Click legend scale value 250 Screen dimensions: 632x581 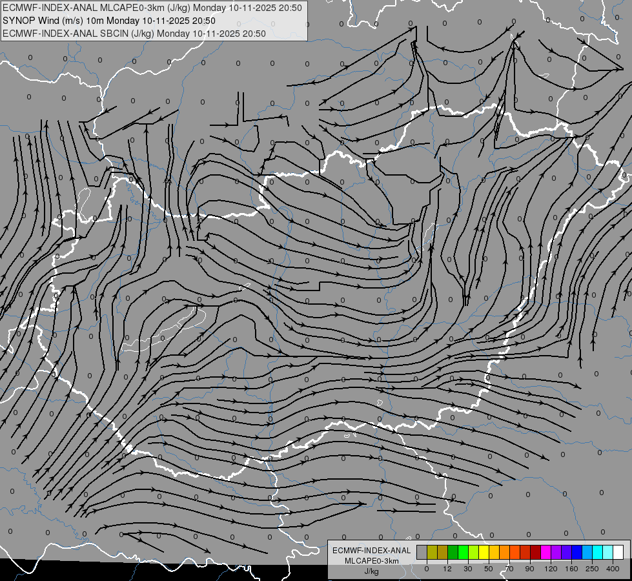click(592, 569)
